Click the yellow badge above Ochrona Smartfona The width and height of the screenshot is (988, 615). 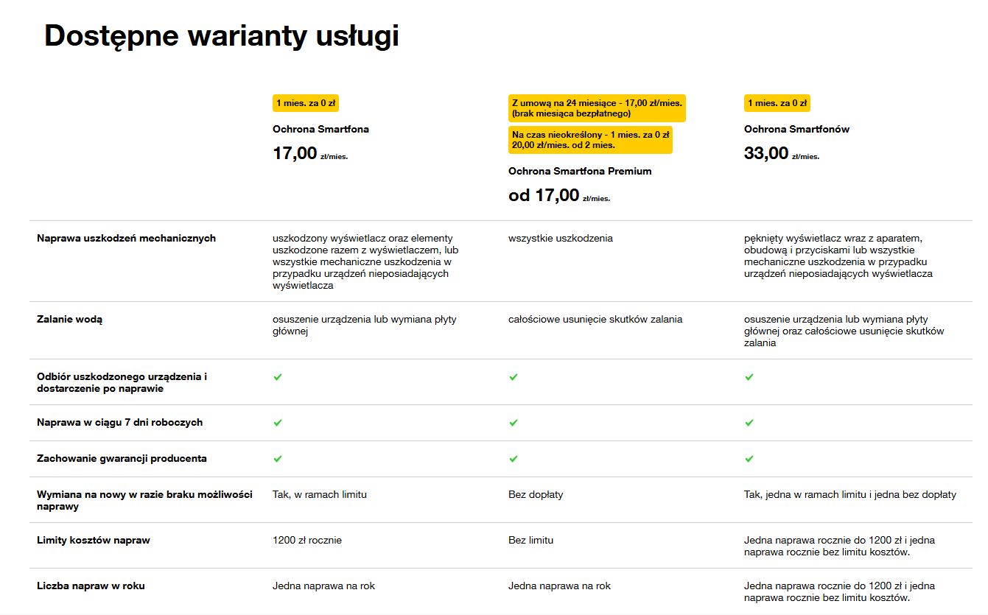coord(306,103)
